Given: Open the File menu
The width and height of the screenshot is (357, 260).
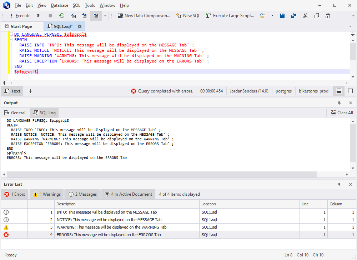Looking at the screenshot, I should (x=18, y=5).
